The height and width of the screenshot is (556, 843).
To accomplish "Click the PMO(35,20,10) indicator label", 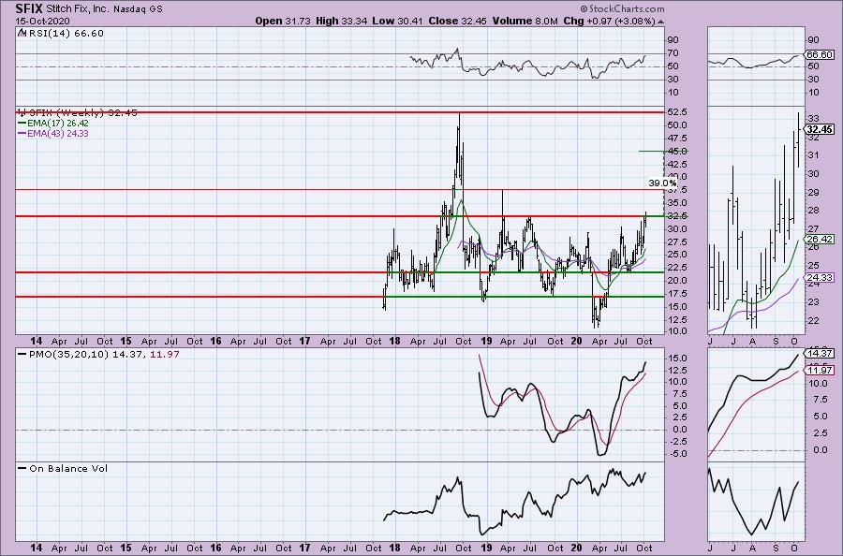I will coord(69,355).
